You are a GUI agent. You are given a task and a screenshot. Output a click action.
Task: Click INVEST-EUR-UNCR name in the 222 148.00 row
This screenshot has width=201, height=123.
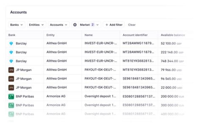pos(100,52)
